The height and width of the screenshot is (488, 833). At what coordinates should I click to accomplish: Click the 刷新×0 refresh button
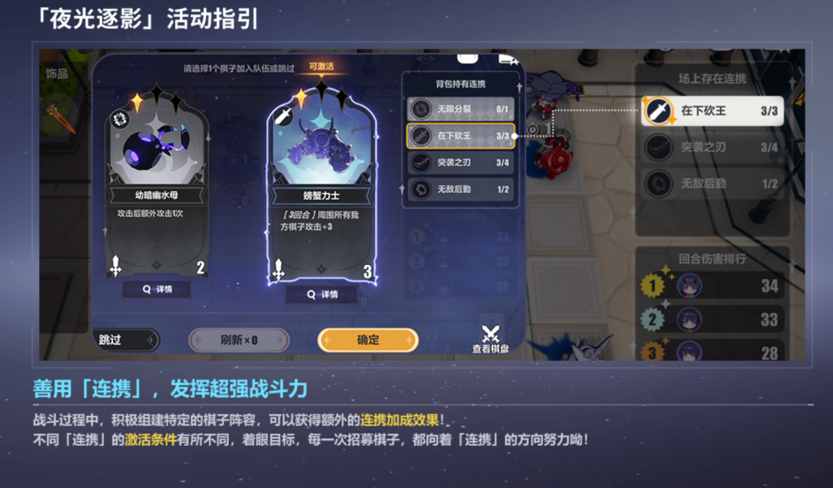239,340
